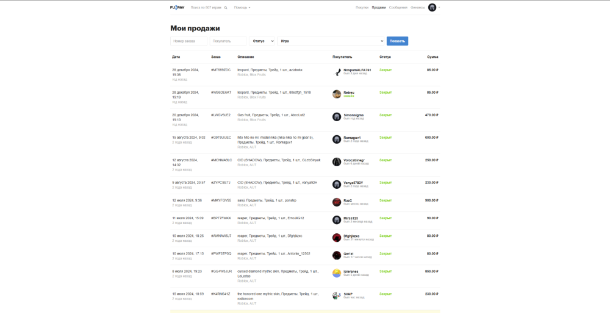Viewport: 610px width, 313px height.
Task: Open order #K4RM641Z
Action: pyautogui.click(x=220, y=294)
